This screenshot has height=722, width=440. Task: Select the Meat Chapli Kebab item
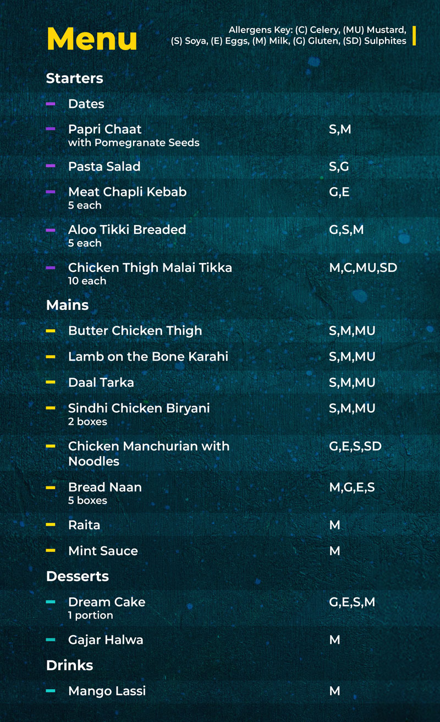127,192
